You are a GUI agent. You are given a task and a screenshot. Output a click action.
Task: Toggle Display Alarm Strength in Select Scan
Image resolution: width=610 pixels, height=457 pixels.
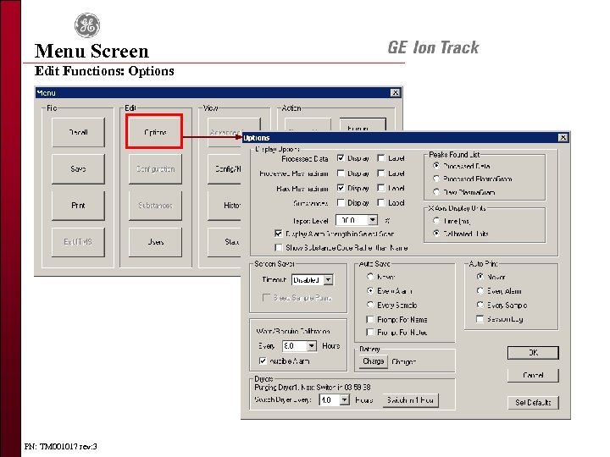click(x=278, y=234)
